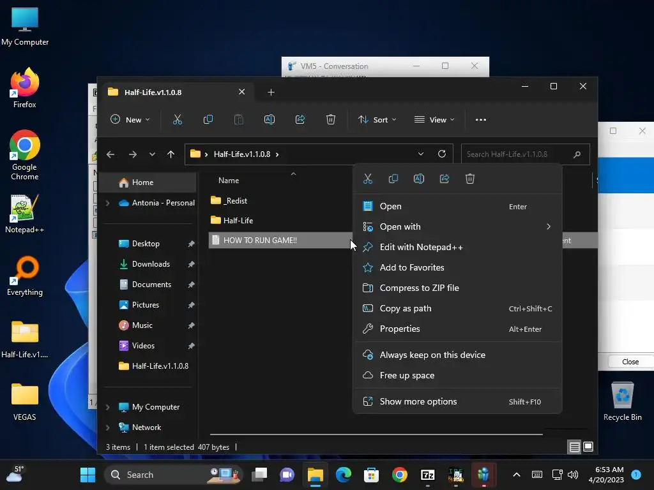Choose Free up space
This screenshot has width=654, height=490.
click(x=457, y=375)
